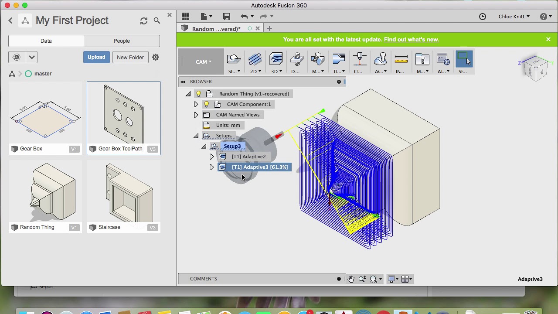
Task: Switch to the People tab
Action: (x=122, y=41)
